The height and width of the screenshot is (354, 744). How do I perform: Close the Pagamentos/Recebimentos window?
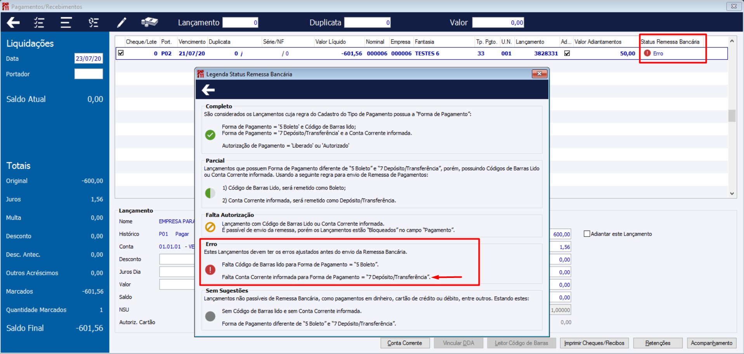pyautogui.click(x=734, y=6)
